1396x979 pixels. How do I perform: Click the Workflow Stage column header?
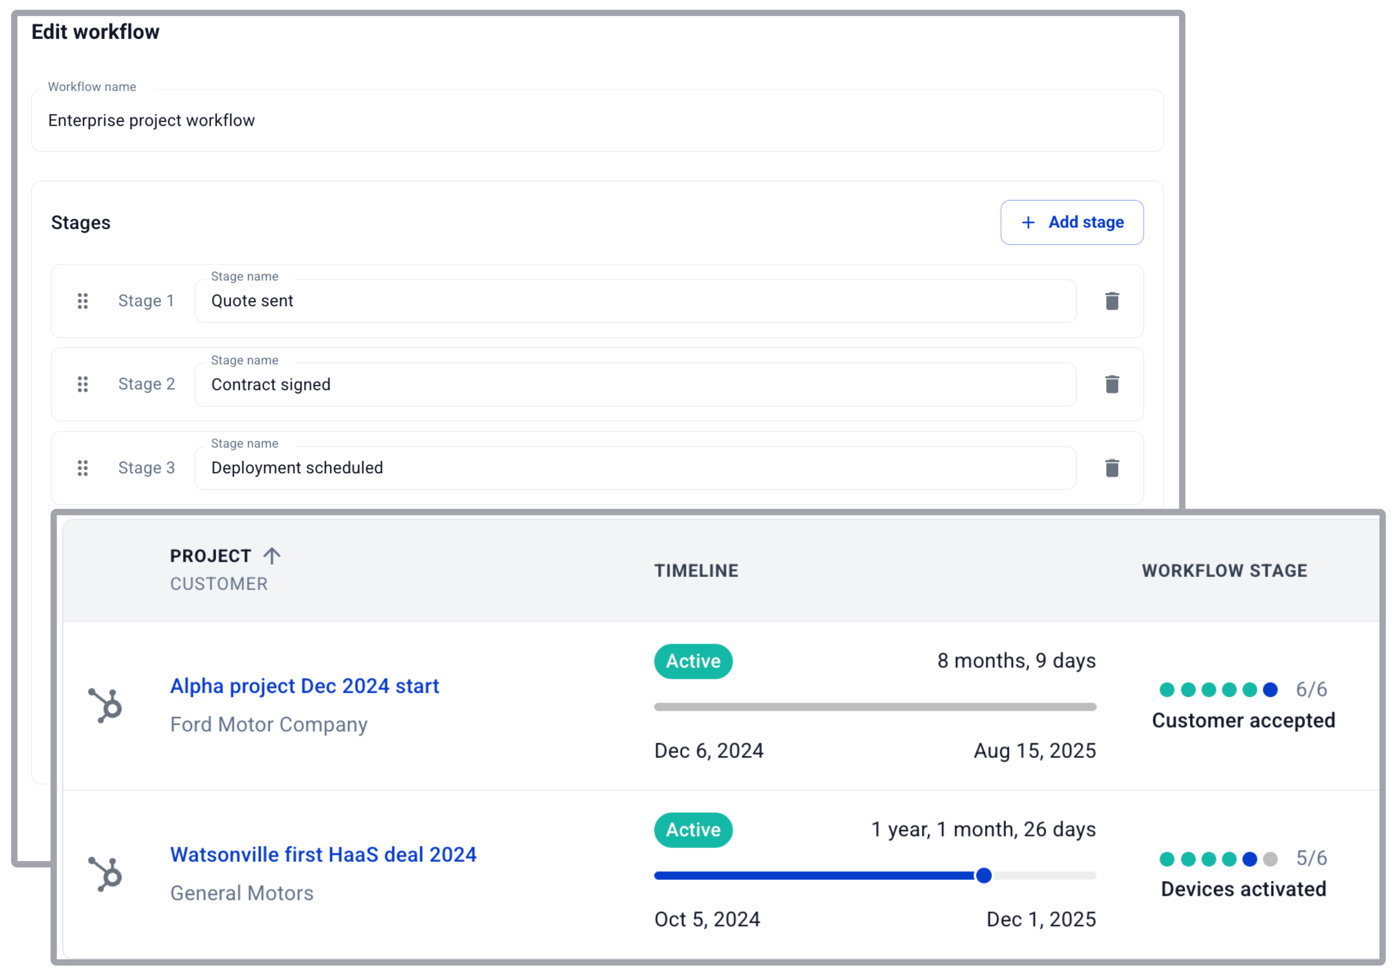1224,571
